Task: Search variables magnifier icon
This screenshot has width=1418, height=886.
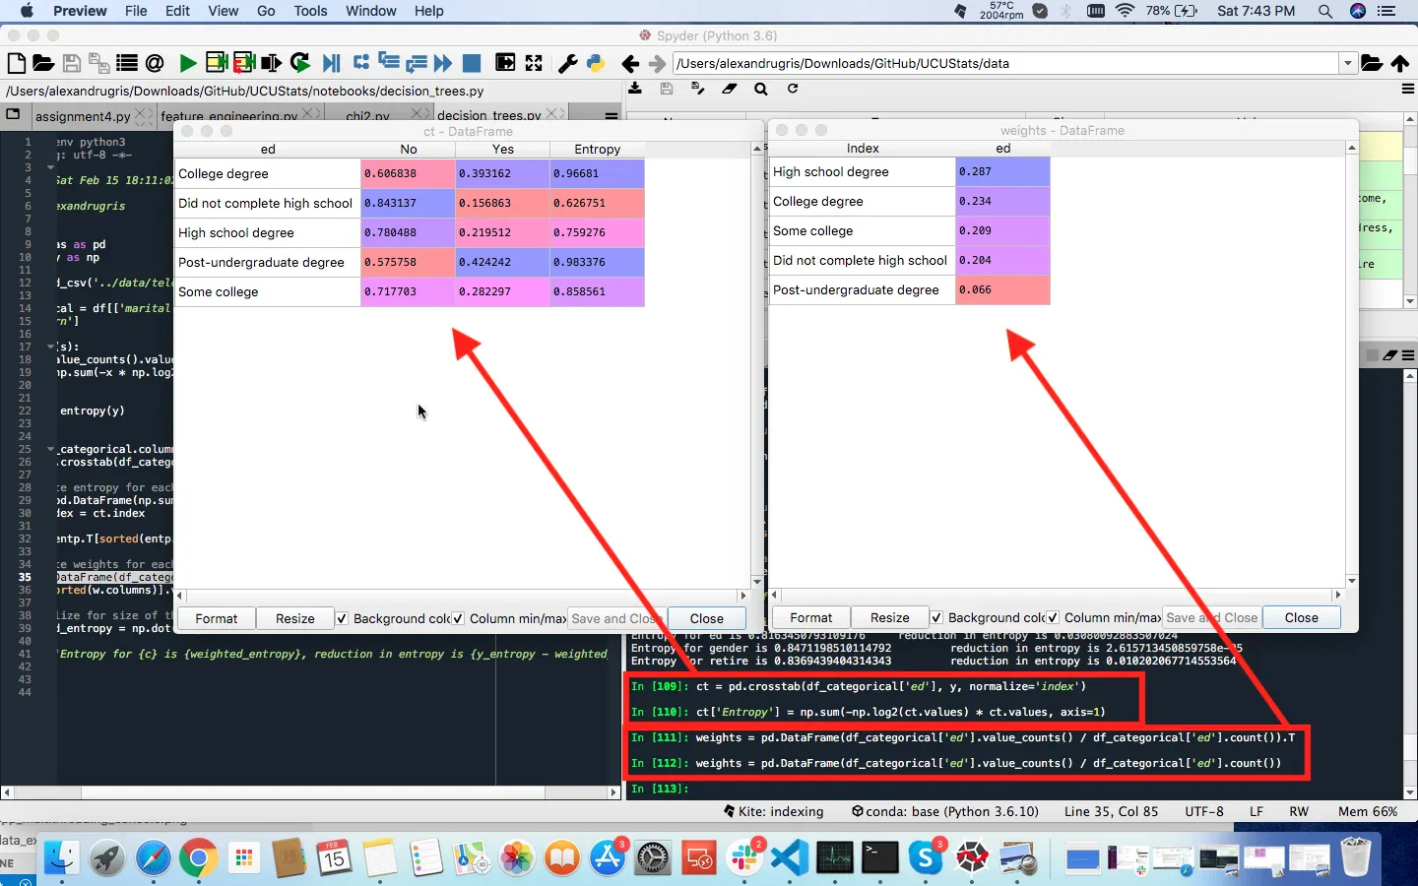Action: tap(761, 89)
